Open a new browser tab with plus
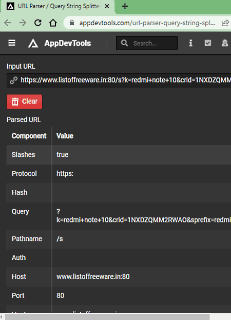The height and width of the screenshot is (320, 231). pyautogui.click(x=125, y=6)
